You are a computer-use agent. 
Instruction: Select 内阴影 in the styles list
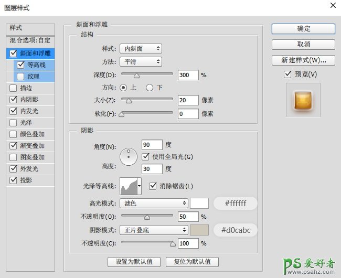coord(29,100)
